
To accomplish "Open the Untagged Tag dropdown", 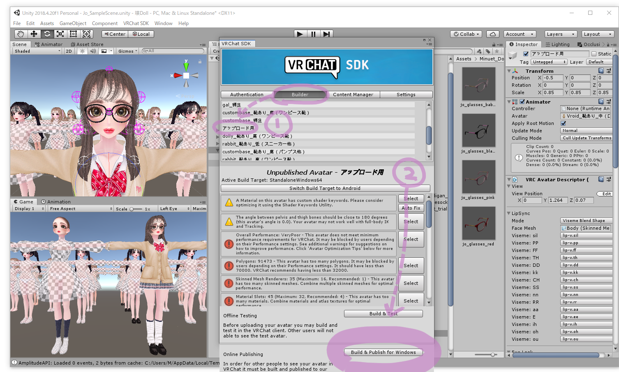I will [x=549, y=62].
